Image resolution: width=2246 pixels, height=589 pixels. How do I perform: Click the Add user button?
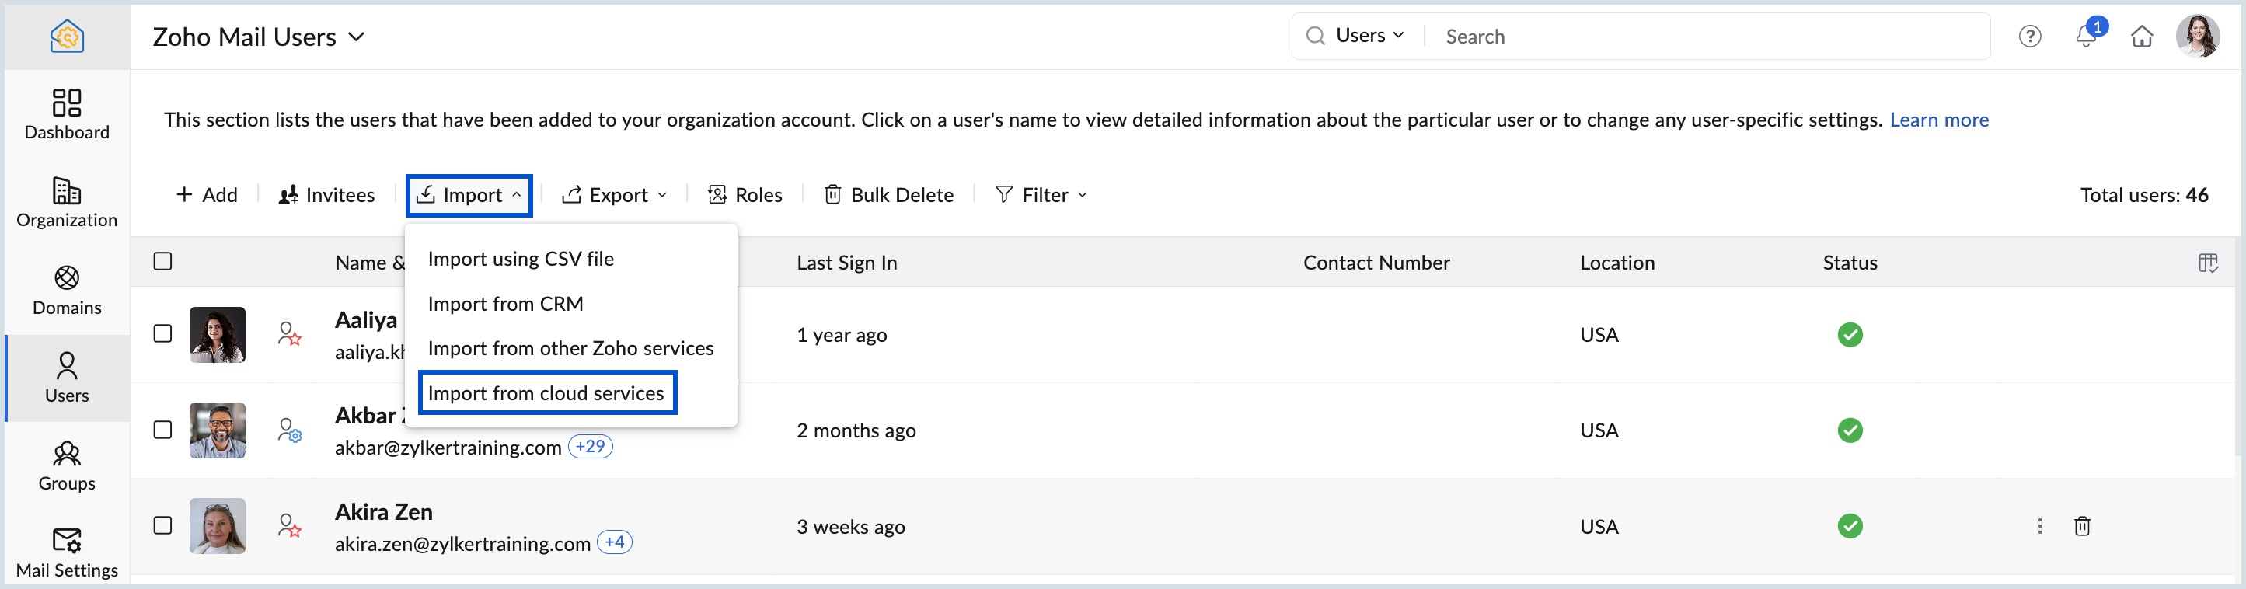(207, 195)
